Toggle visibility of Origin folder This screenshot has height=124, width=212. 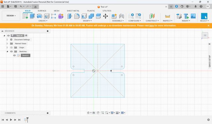click(x=11, y=47)
